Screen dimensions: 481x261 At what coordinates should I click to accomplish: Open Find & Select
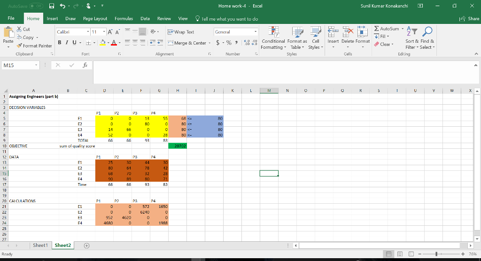pyautogui.click(x=427, y=38)
